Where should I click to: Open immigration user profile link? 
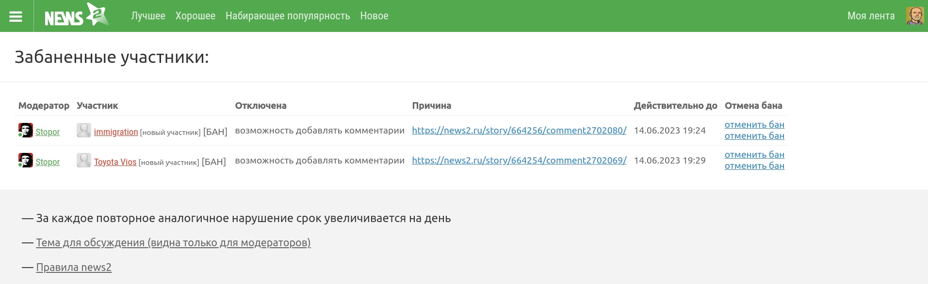tap(116, 132)
